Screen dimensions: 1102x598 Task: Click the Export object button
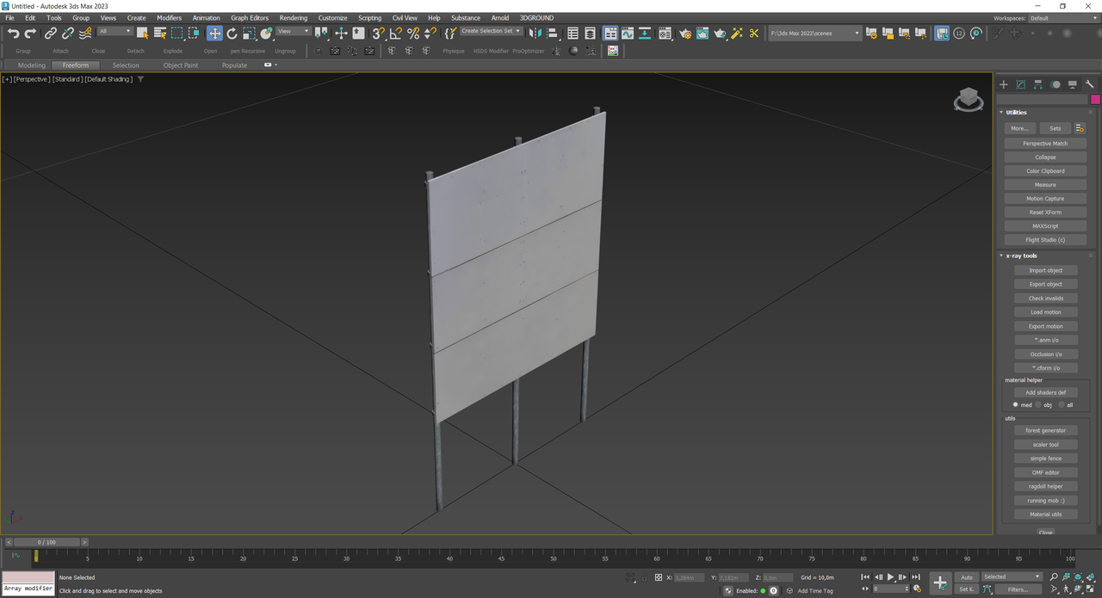click(x=1045, y=284)
